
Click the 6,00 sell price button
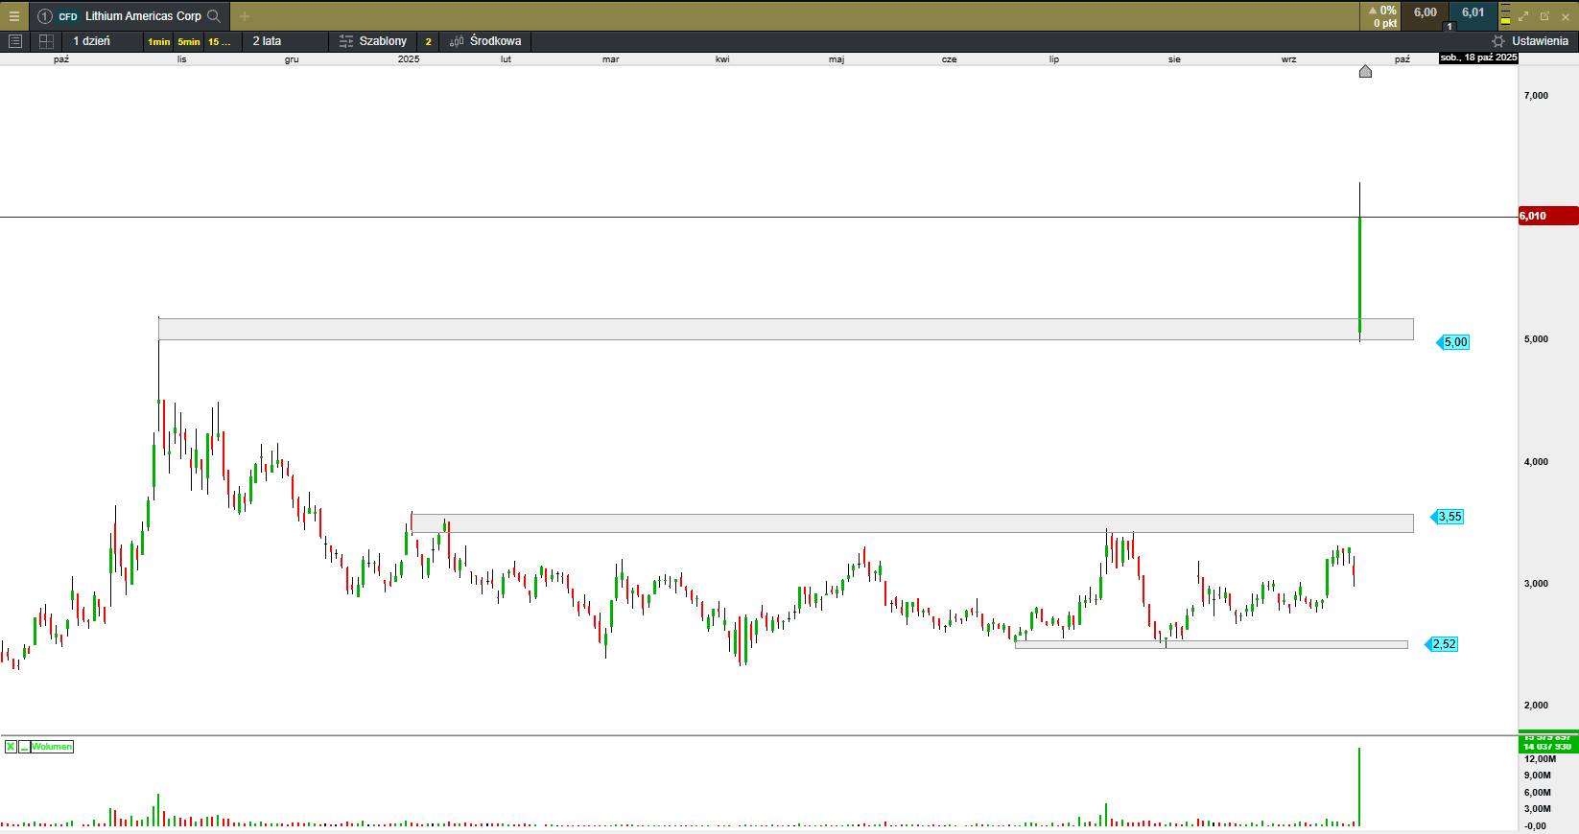click(x=1425, y=13)
